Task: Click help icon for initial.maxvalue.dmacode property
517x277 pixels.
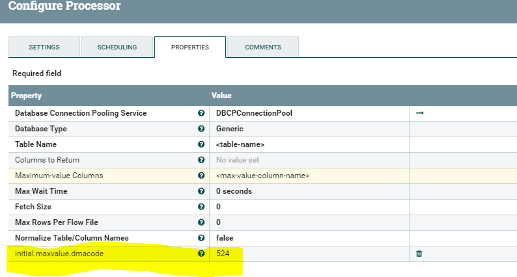Action: point(201,254)
